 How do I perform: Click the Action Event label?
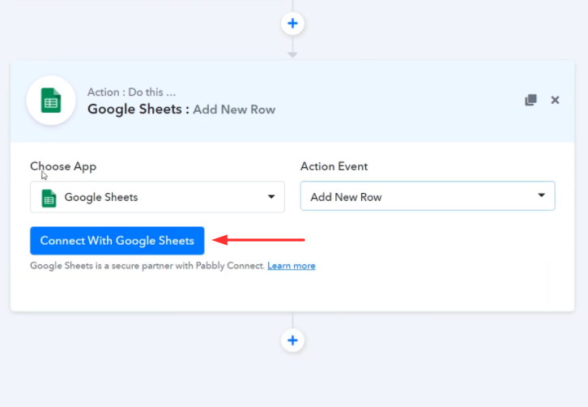[334, 166]
